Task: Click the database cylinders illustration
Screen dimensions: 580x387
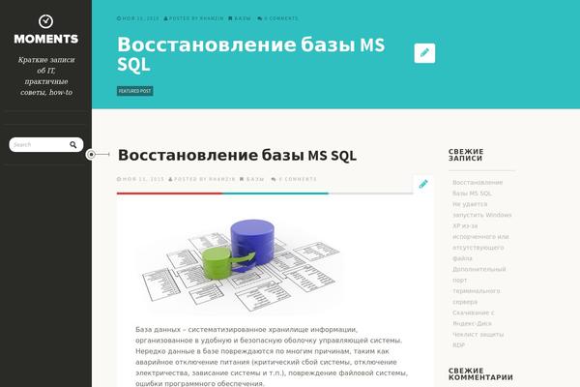Action: tap(241, 264)
